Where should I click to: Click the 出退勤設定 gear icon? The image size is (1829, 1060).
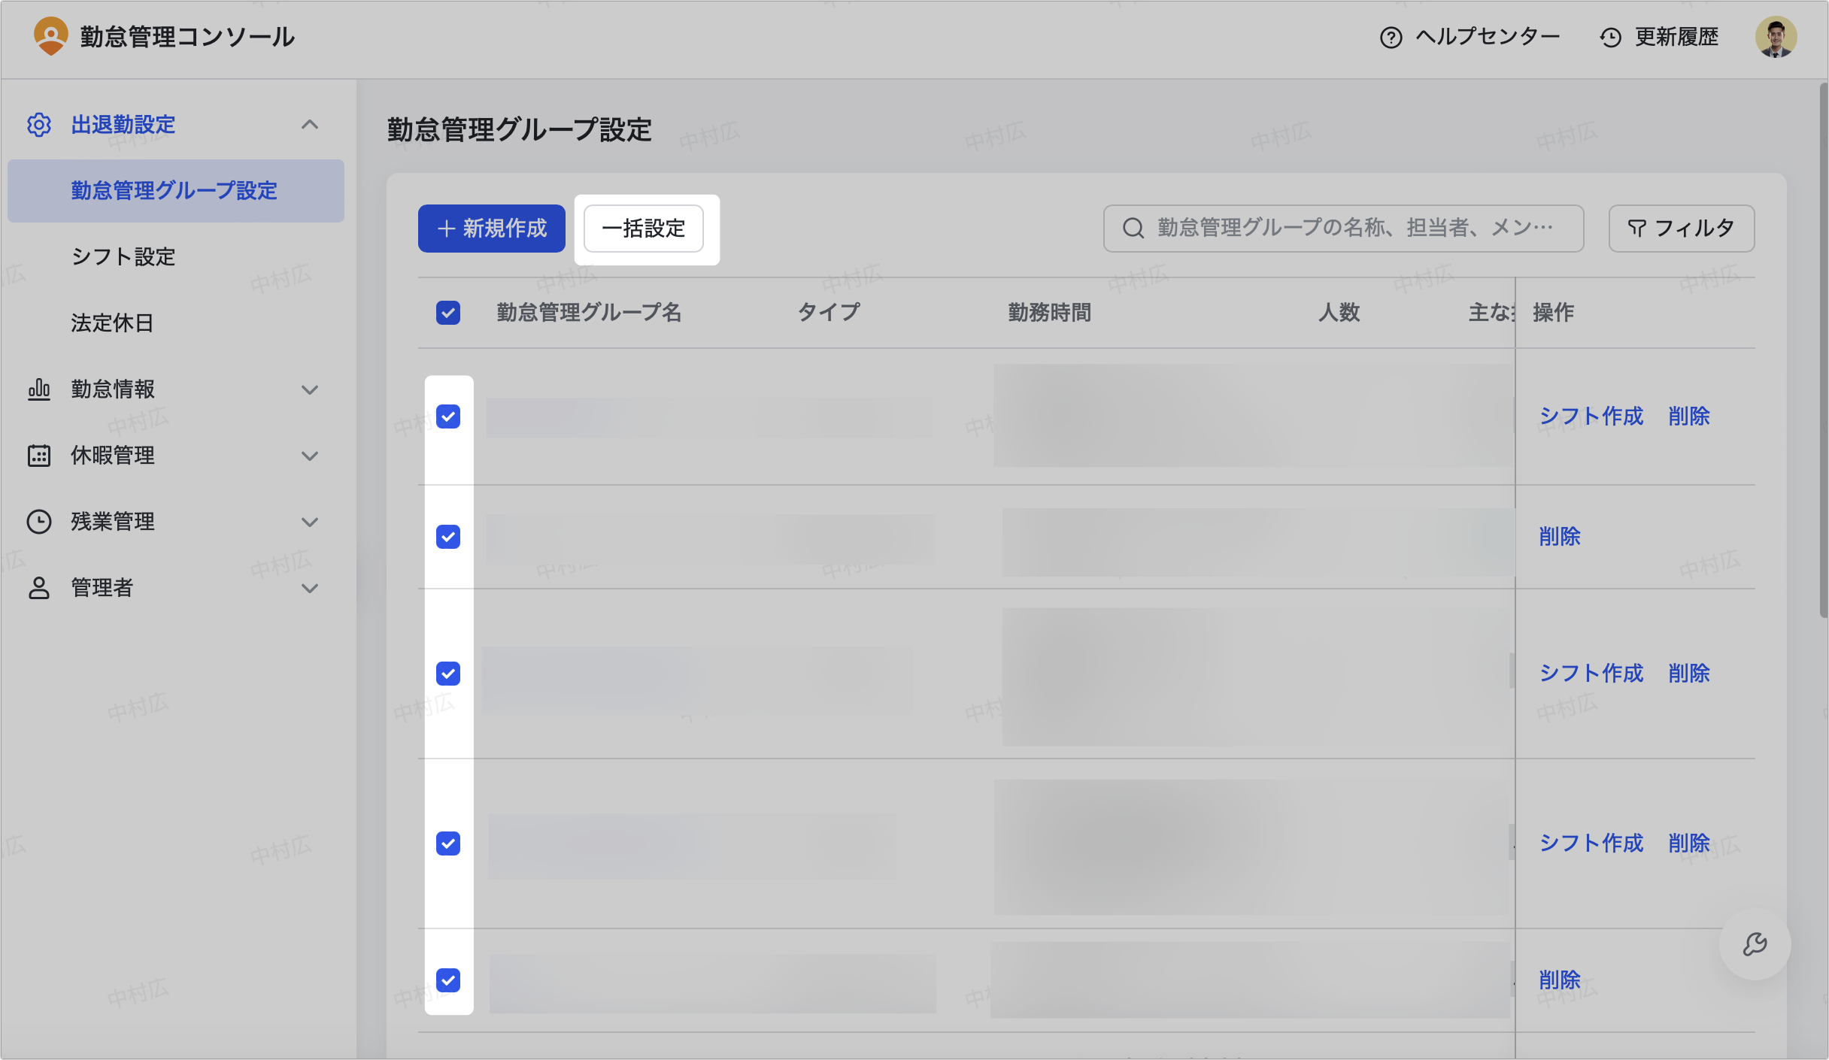[39, 125]
